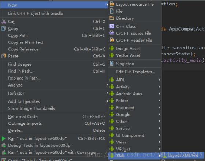205x161 pixels.
Task: Click the Directory folder icon
Action: point(112,18)
